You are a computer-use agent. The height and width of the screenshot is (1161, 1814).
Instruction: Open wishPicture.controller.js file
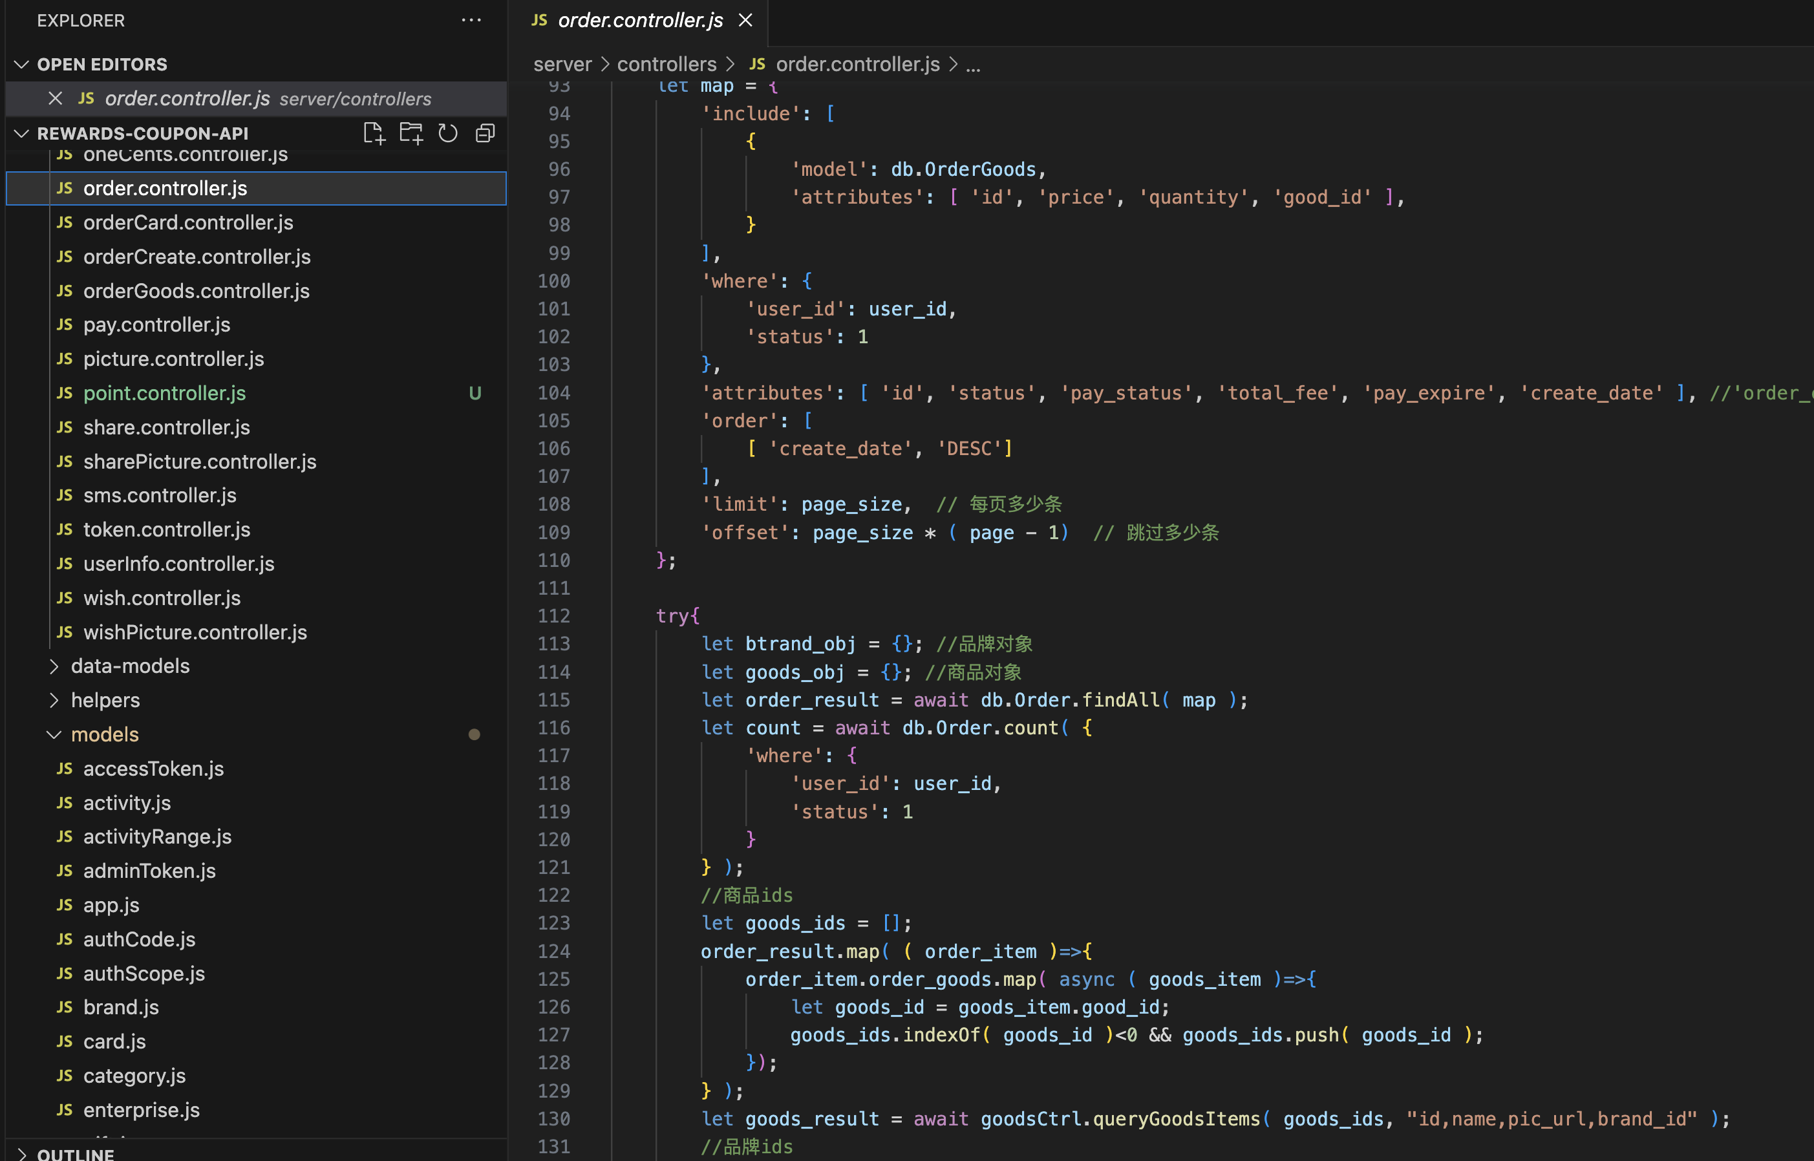(x=257, y=632)
